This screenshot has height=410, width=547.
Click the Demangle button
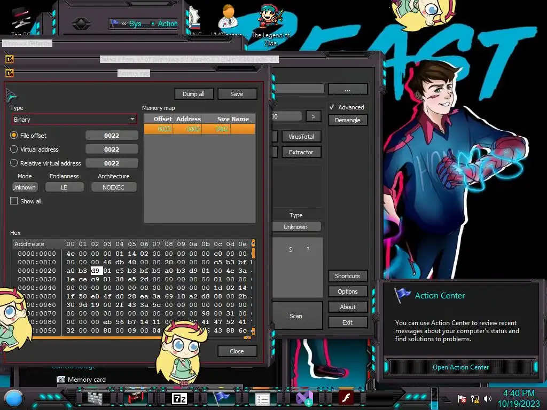[x=347, y=120]
